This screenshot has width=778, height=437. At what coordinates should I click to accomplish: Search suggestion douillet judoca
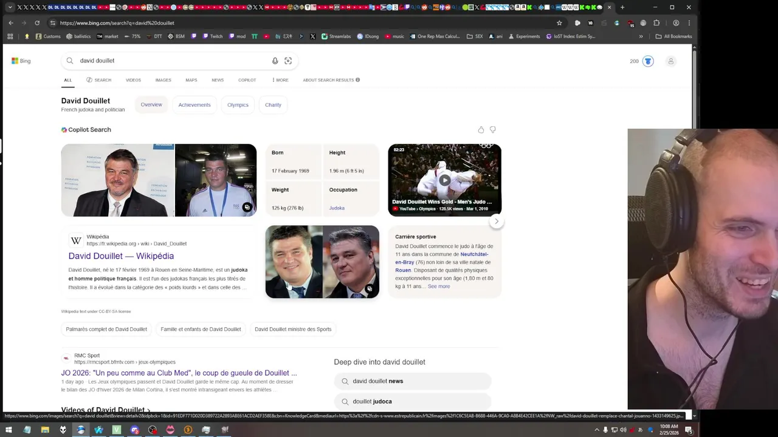[413, 401]
